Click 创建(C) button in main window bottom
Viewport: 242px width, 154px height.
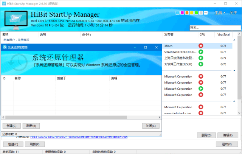point(13,144)
